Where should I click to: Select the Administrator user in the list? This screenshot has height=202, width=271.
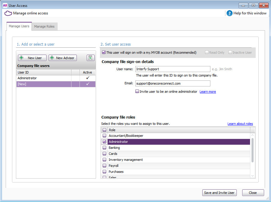44,78
